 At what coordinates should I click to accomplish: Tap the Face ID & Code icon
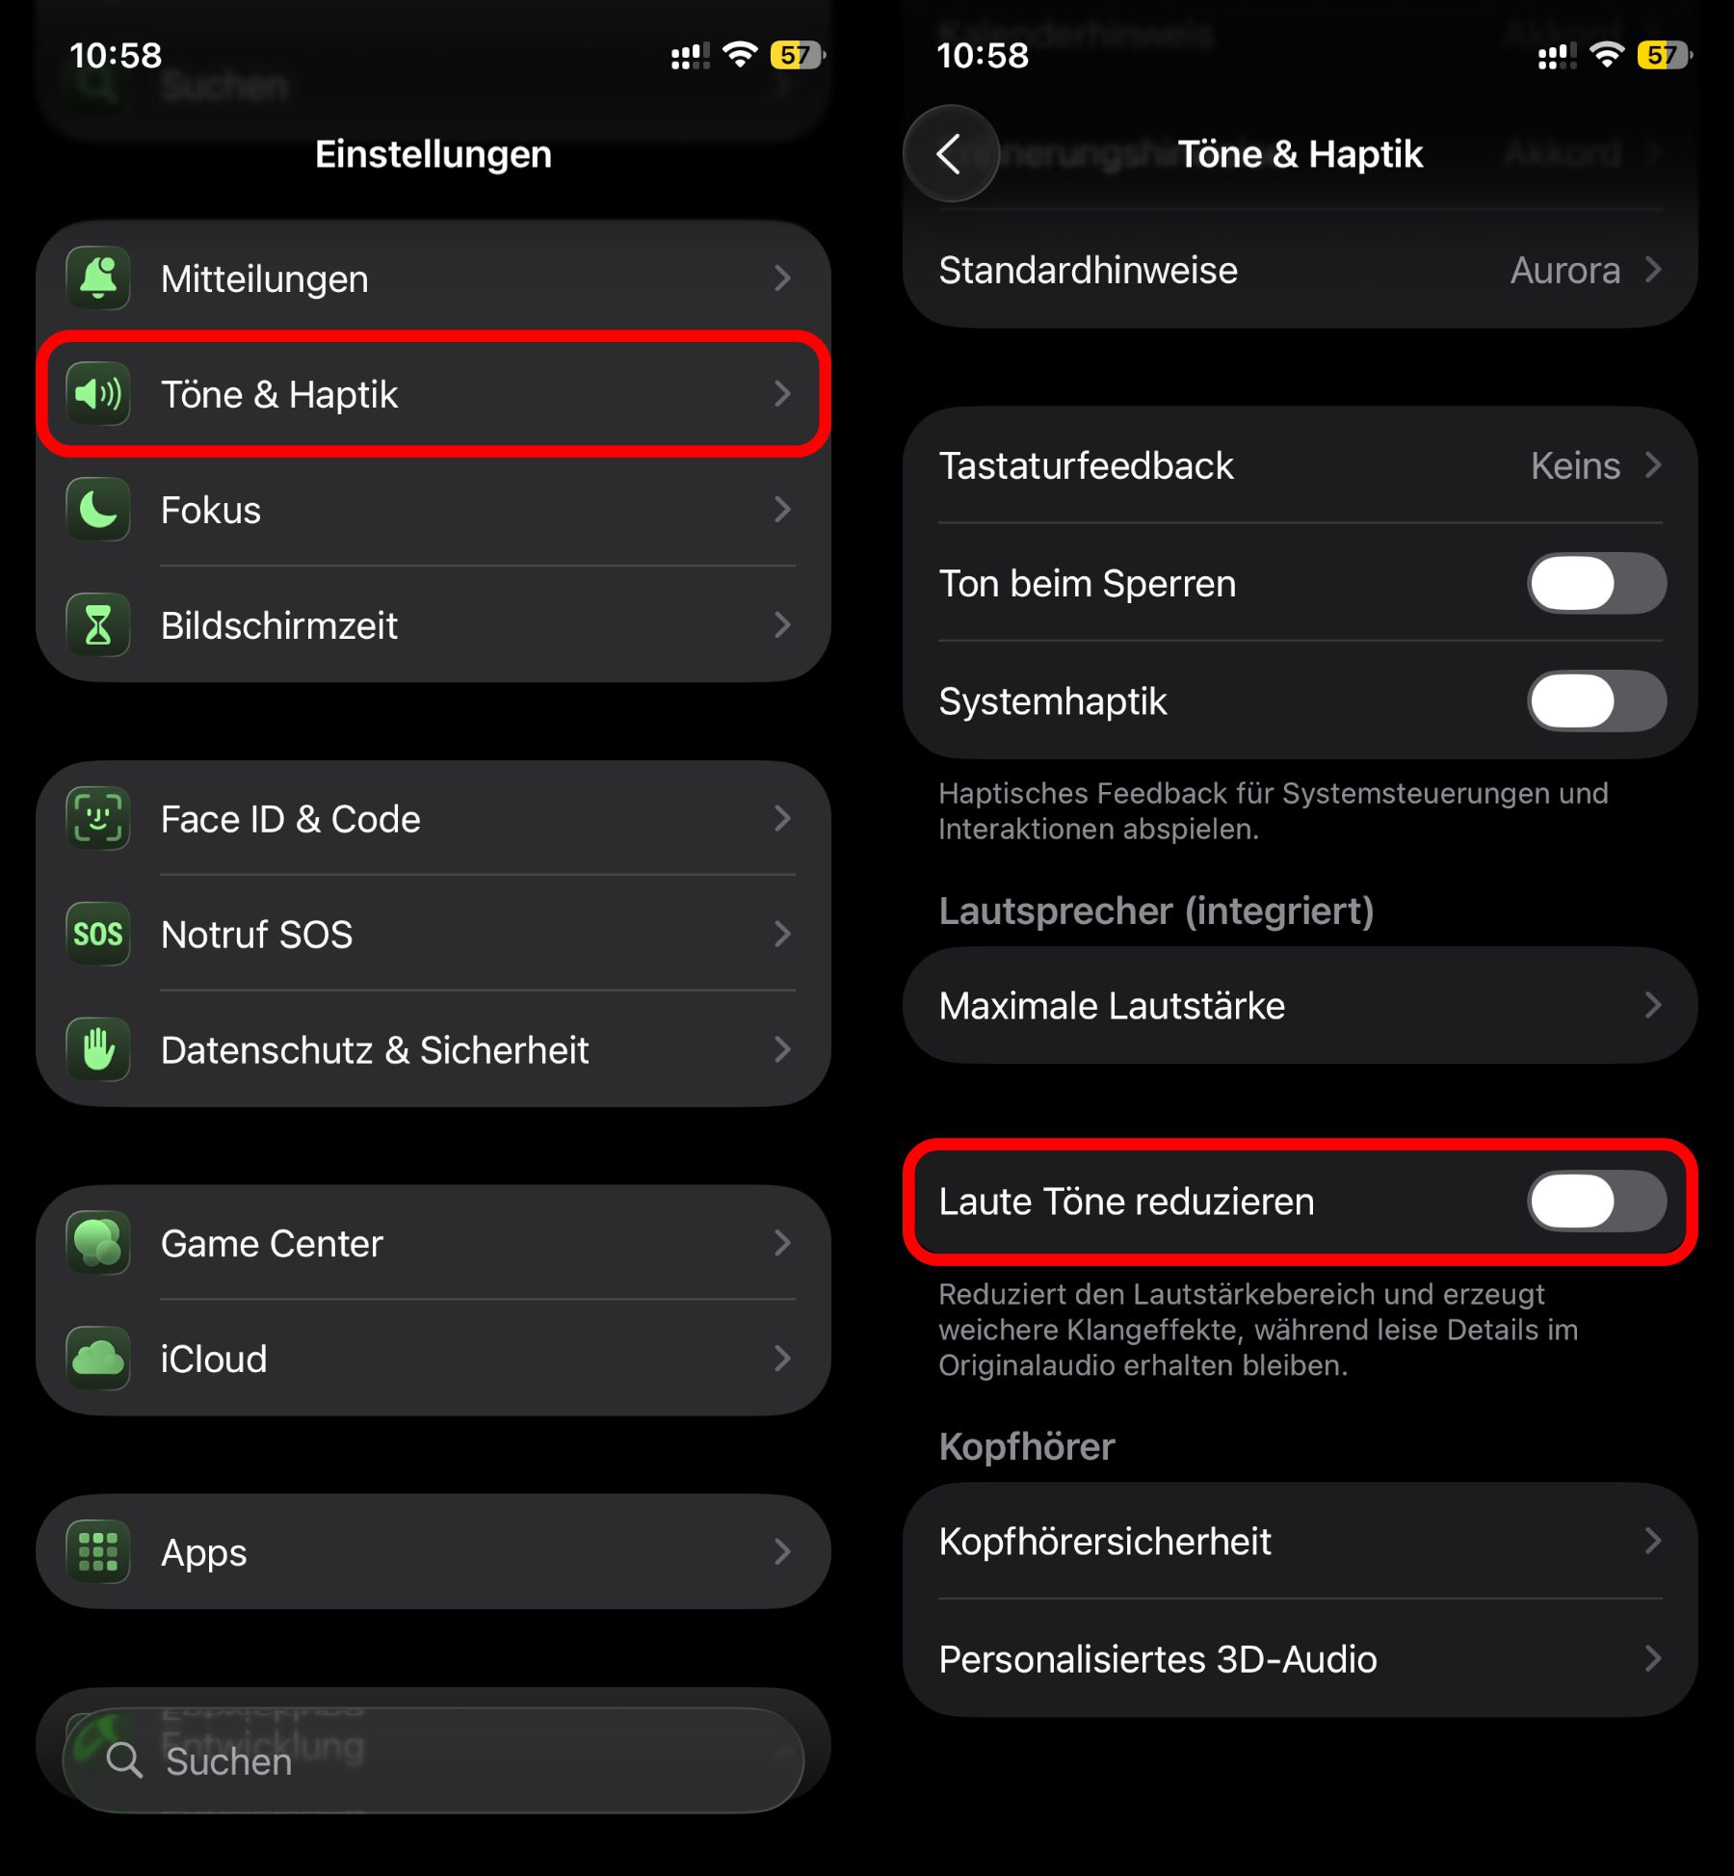coord(98,819)
